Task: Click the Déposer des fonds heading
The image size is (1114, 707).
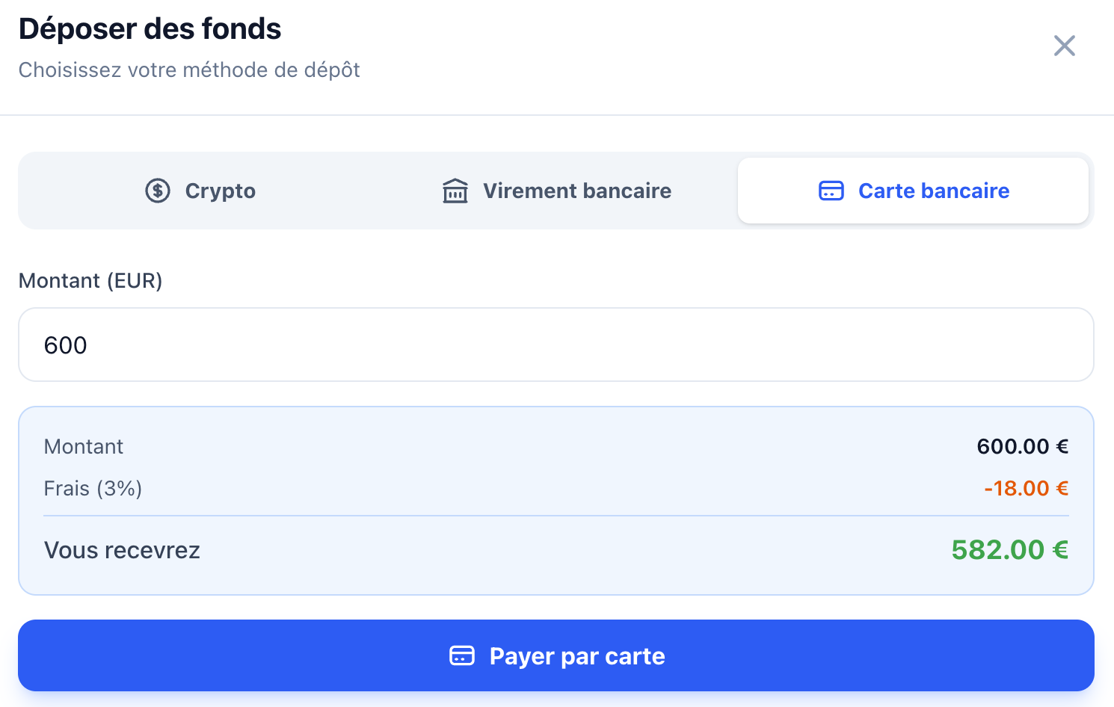Action: click(150, 29)
